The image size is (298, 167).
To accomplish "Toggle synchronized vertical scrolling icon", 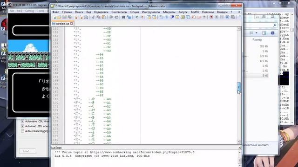I will point(149,17).
